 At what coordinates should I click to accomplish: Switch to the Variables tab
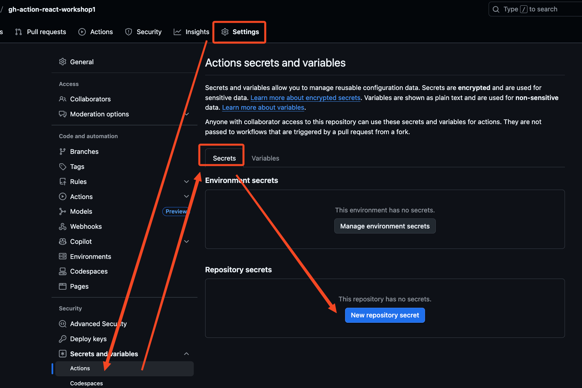(265, 158)
